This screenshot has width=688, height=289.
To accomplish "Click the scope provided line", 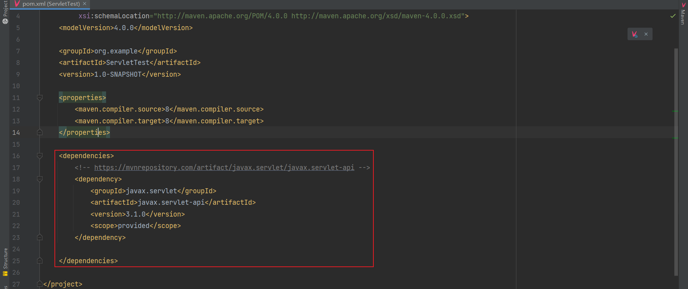I will [135, 226].
